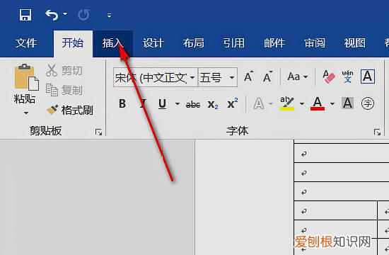The image size is (389, 255).
Task: Click the Character Border A icon
Action: [x=368, y=76]
